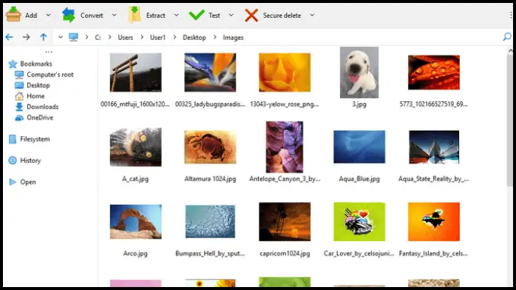
Task: Click the Test button label
Action: click(214, 15)
